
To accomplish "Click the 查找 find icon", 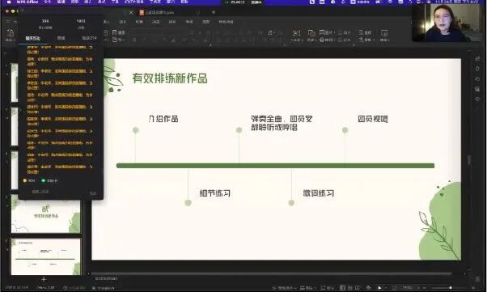I will coord(365,32).
